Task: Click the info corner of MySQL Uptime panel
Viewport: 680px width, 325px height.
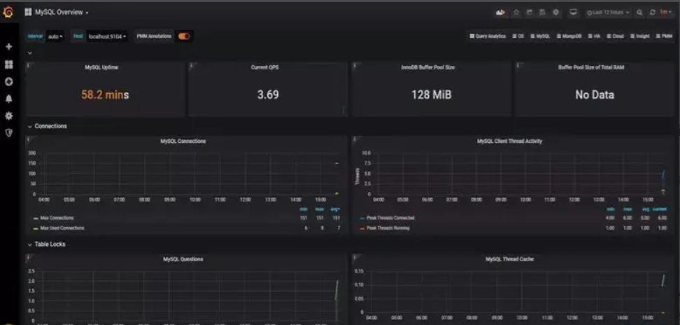Action: tap(29, 65)
